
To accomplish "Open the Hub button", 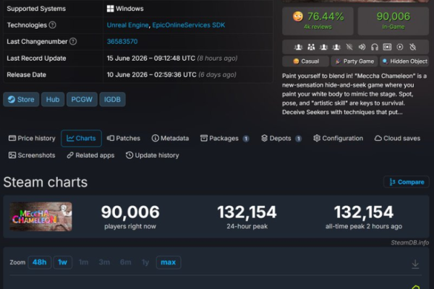I will (x=53, y=99).
